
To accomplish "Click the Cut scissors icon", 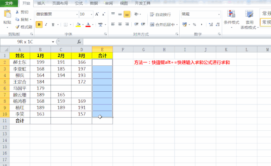I will (x=17, y=12).
